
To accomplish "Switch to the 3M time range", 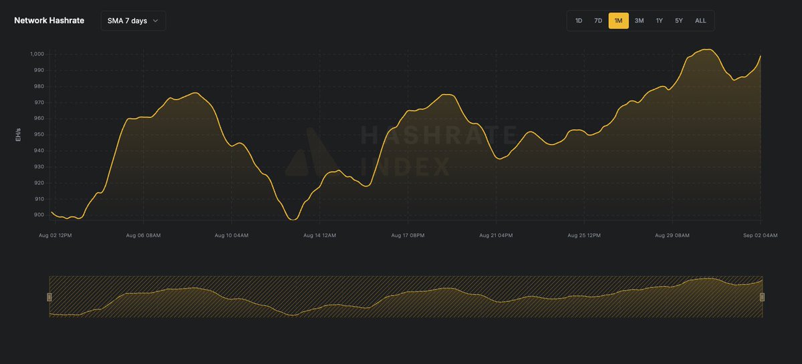I will coord(639,21).
